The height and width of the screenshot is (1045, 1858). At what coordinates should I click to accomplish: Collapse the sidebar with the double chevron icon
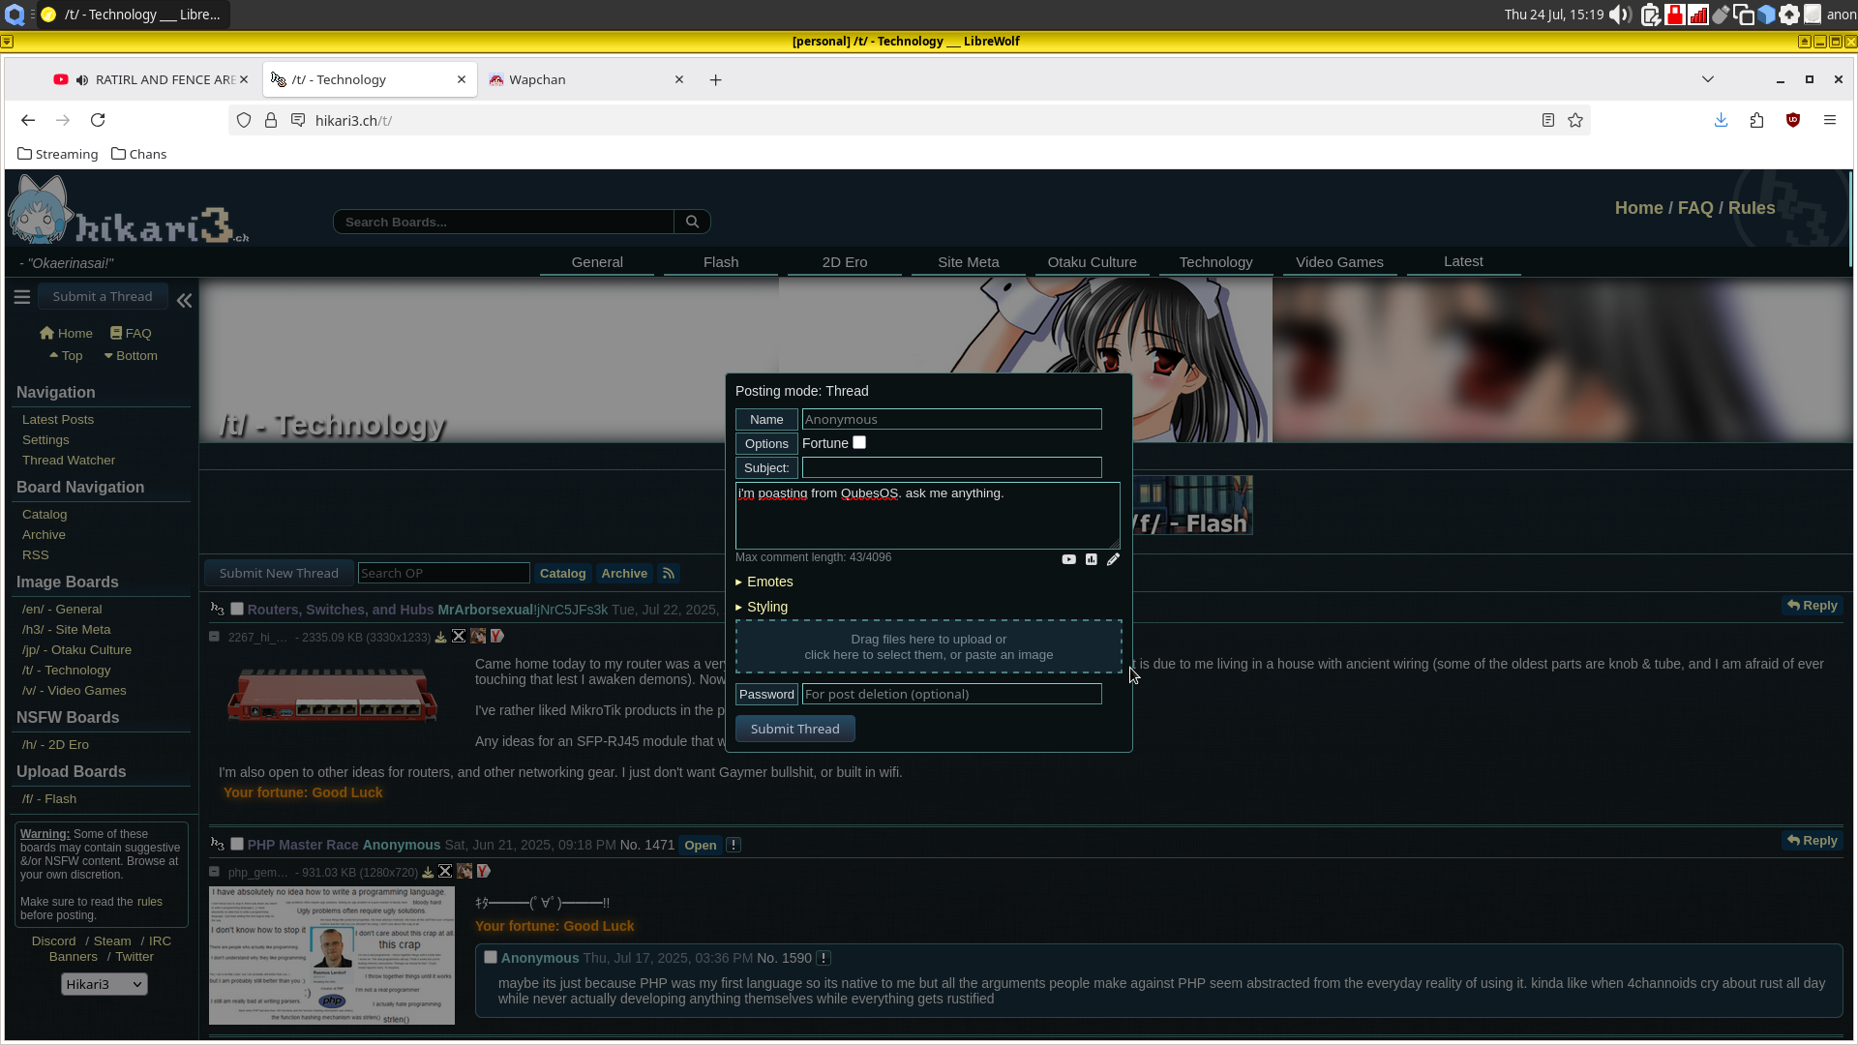tap(184, 300)
